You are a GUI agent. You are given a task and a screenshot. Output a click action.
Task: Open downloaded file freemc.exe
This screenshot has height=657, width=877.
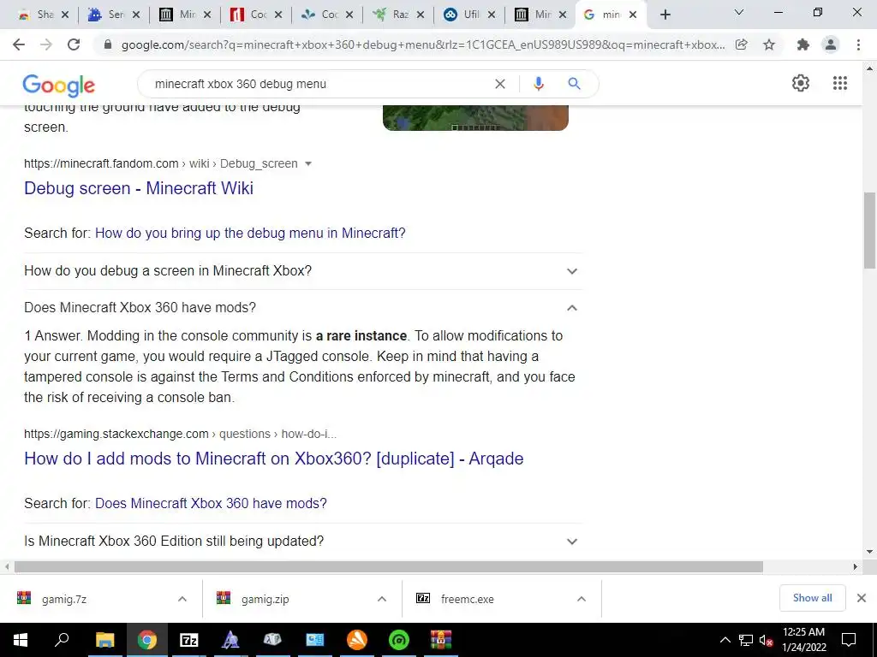[467, 600]
